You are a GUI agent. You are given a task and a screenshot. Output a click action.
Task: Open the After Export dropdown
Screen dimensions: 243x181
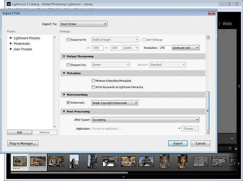(145, 120)
